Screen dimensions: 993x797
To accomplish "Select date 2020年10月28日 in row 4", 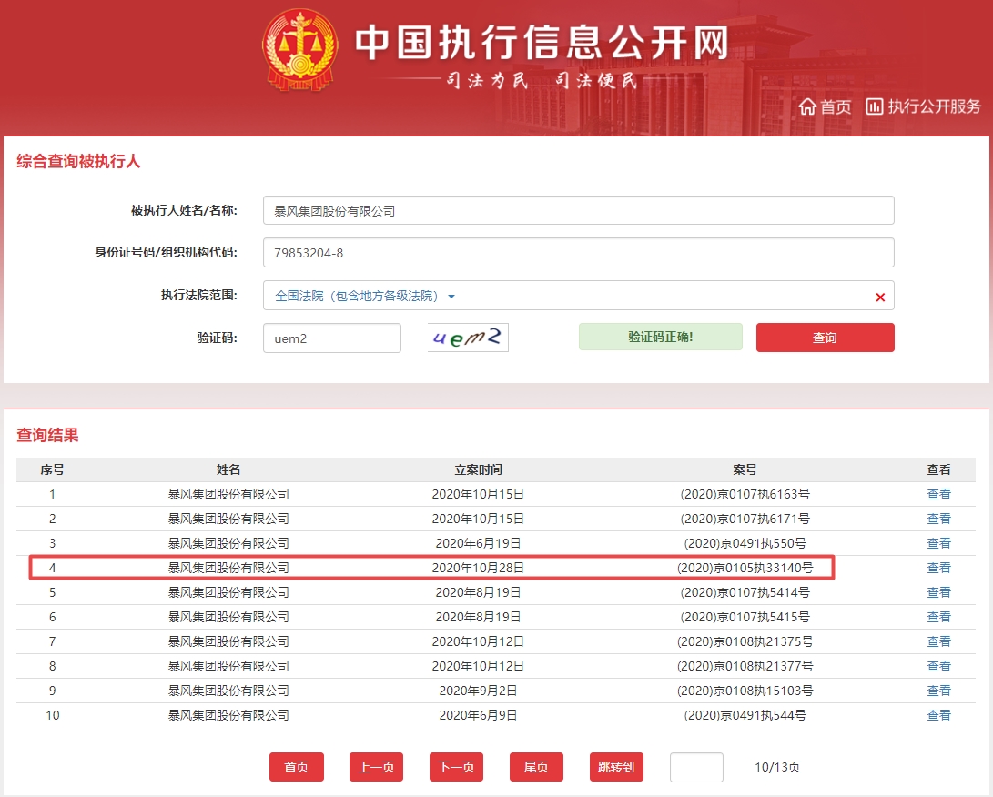I will click(x=478, y=568).
